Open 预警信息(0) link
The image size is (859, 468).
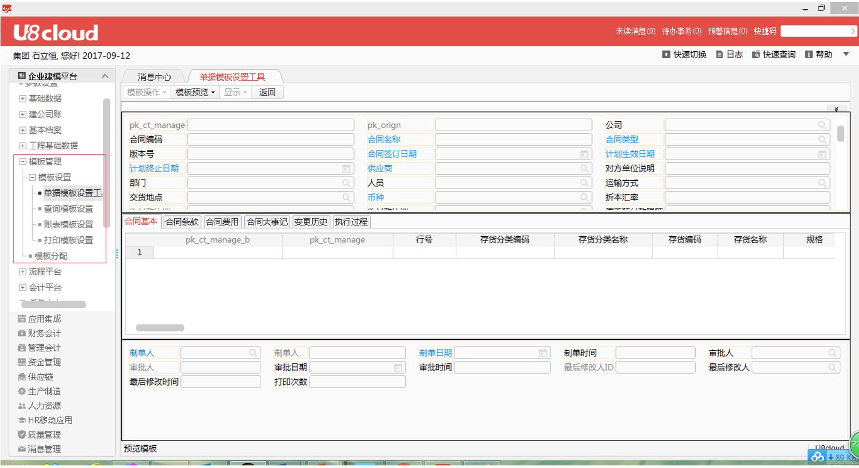click(728, 31)
